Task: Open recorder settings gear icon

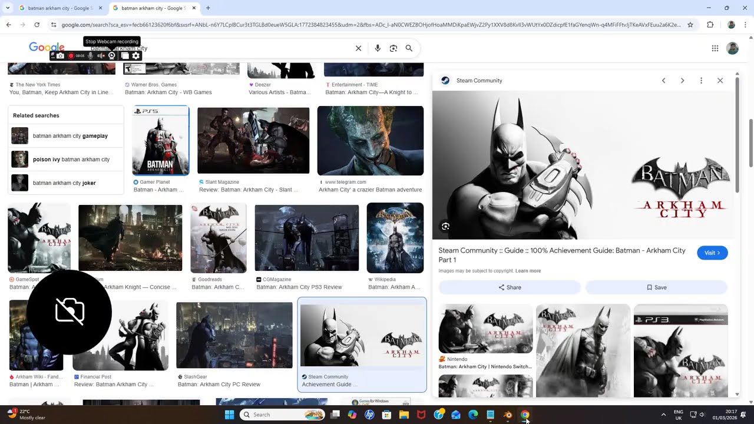Action: (136, 56)
